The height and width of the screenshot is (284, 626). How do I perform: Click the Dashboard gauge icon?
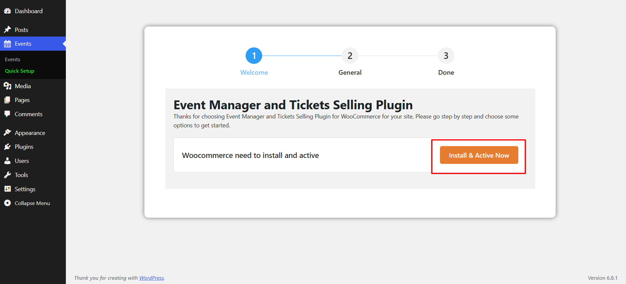[7, 11]
